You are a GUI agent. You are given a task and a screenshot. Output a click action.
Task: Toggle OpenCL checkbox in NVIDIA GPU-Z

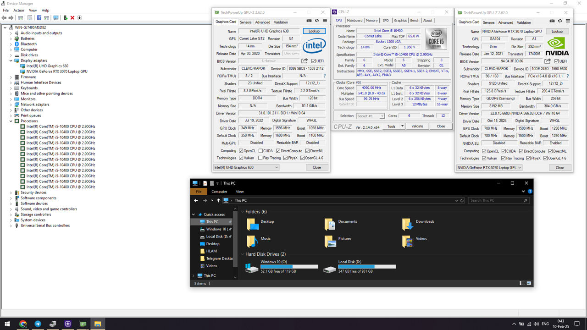tap(483, 151)
